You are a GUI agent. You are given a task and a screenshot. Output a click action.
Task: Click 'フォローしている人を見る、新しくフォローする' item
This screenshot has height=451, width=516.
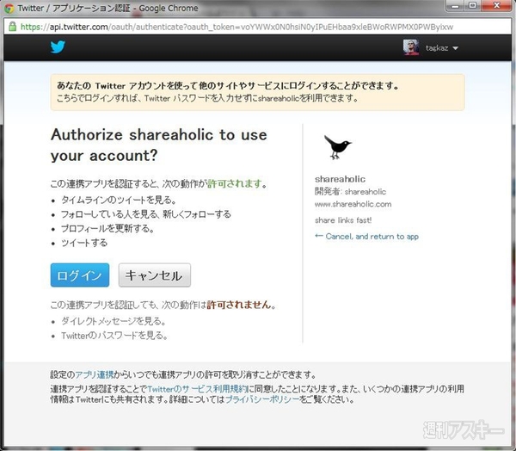click(x=146, y=214)
